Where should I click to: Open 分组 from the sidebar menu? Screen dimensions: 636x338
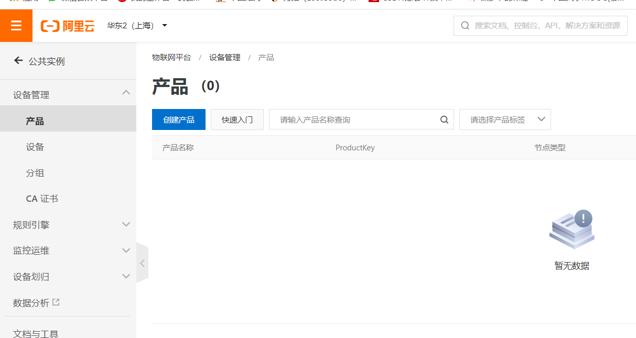click(35, 173)
